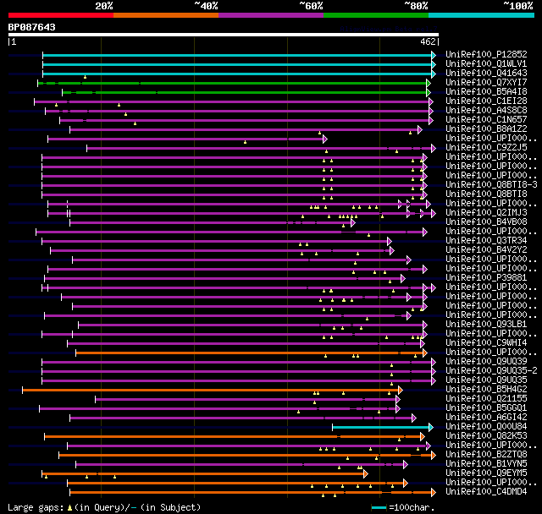
Task: Click the purple segment of the identity color scale
Action: tap(271, 15)
